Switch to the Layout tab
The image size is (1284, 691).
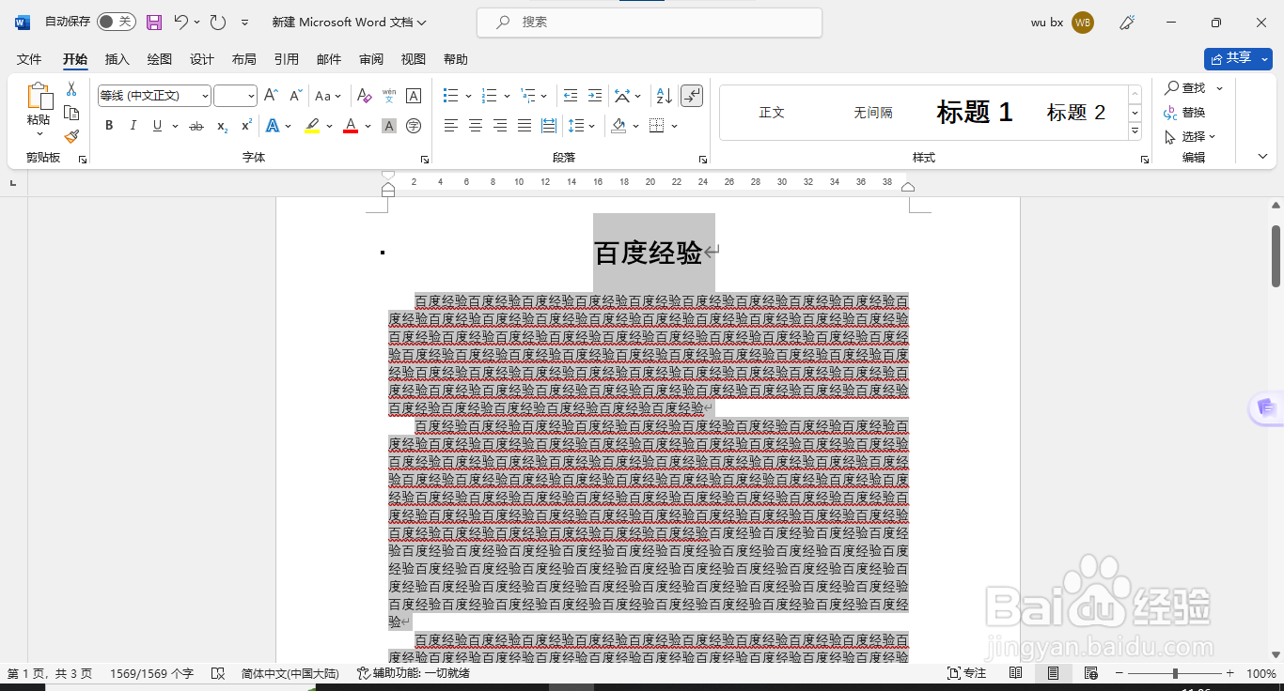pyautogui.click(x=244, y=59)
